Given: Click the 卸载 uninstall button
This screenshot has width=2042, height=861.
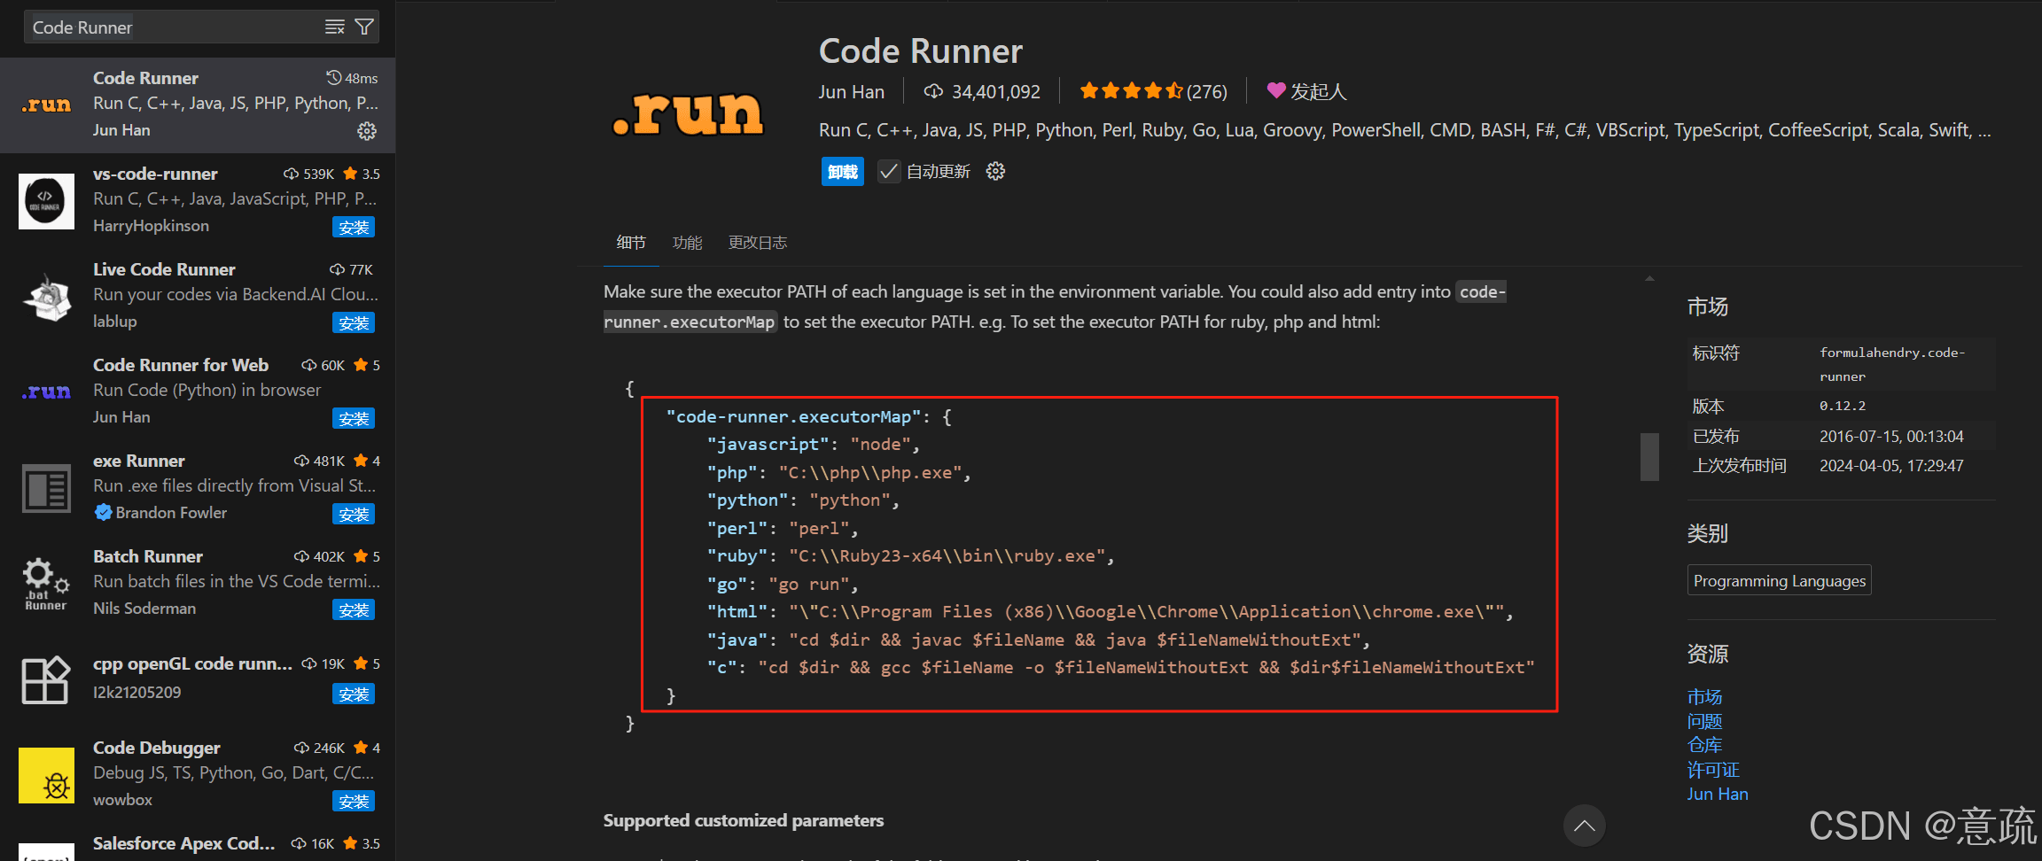Looking at the screenshot, I should [x=842, y=171].
